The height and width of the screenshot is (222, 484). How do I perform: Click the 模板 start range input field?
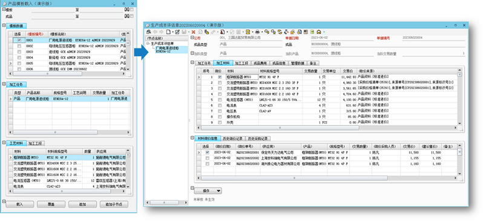53,10
